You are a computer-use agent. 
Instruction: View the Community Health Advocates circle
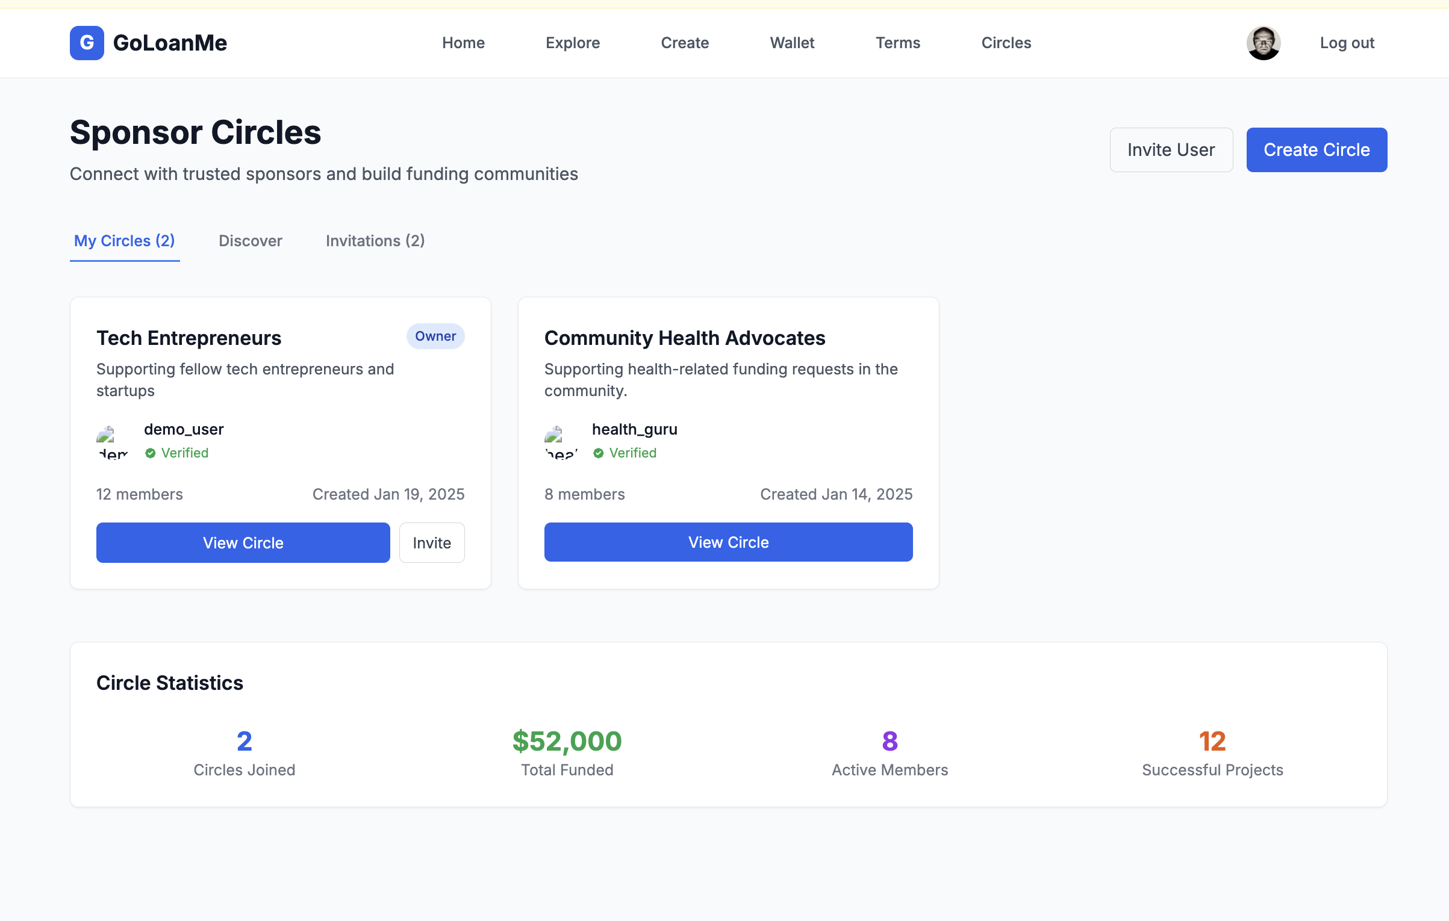(x=728, y=542)
